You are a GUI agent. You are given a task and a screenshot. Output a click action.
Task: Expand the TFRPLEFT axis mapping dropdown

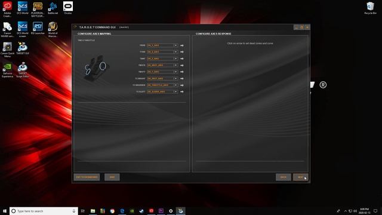point(175,91)
